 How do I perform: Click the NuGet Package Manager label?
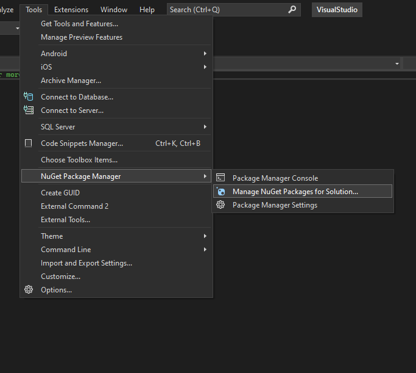pyautogui.click(x=80, y=176)
